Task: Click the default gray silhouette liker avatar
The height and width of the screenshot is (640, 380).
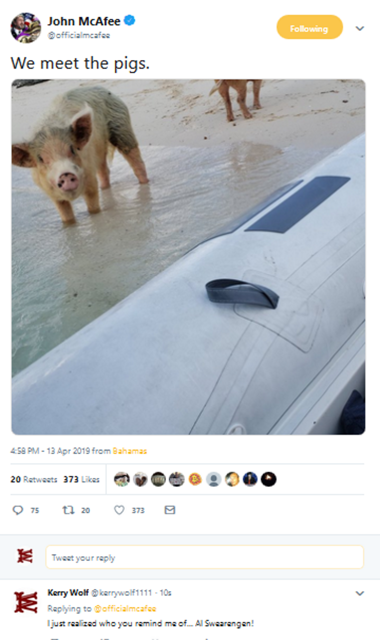Action: [214, 479]
